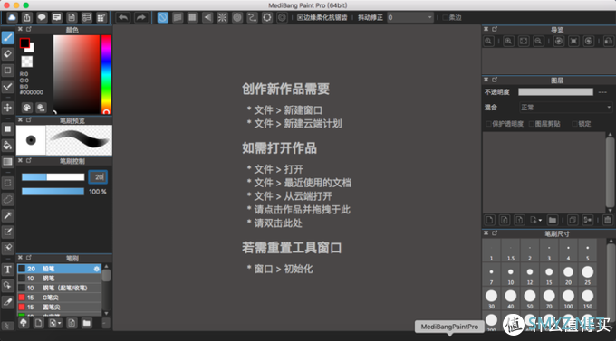Select the Magic Wand tool
616x341 pixels.
coord(8,215)
